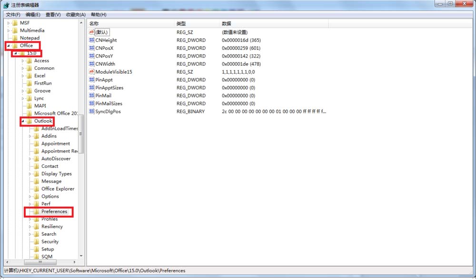Click the SyncDlgPos binary value icon
Image resolution: width=476 pixels, height=279 pixels.
92,111
